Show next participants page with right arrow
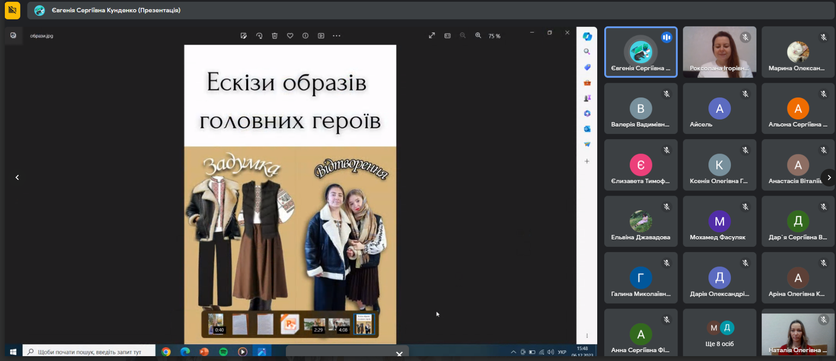The image size is (836, 361). click(x=828, y=178)
